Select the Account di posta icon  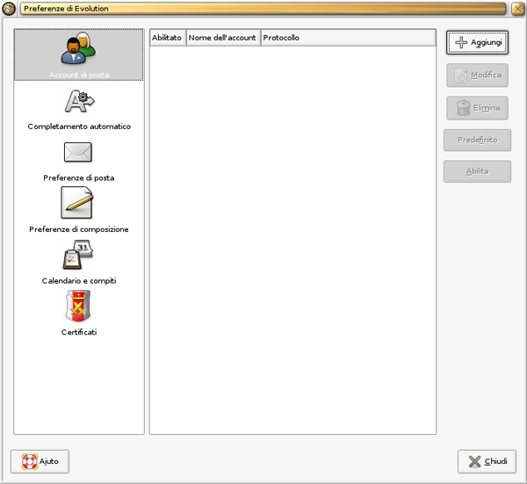78,48
